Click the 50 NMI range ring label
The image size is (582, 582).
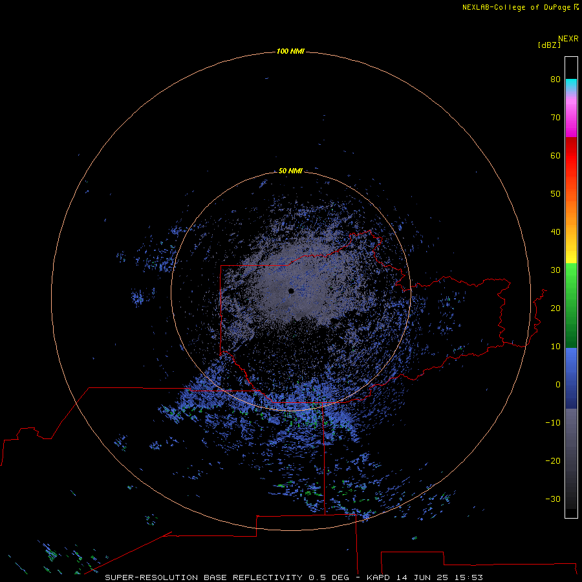tap(290, 171)
